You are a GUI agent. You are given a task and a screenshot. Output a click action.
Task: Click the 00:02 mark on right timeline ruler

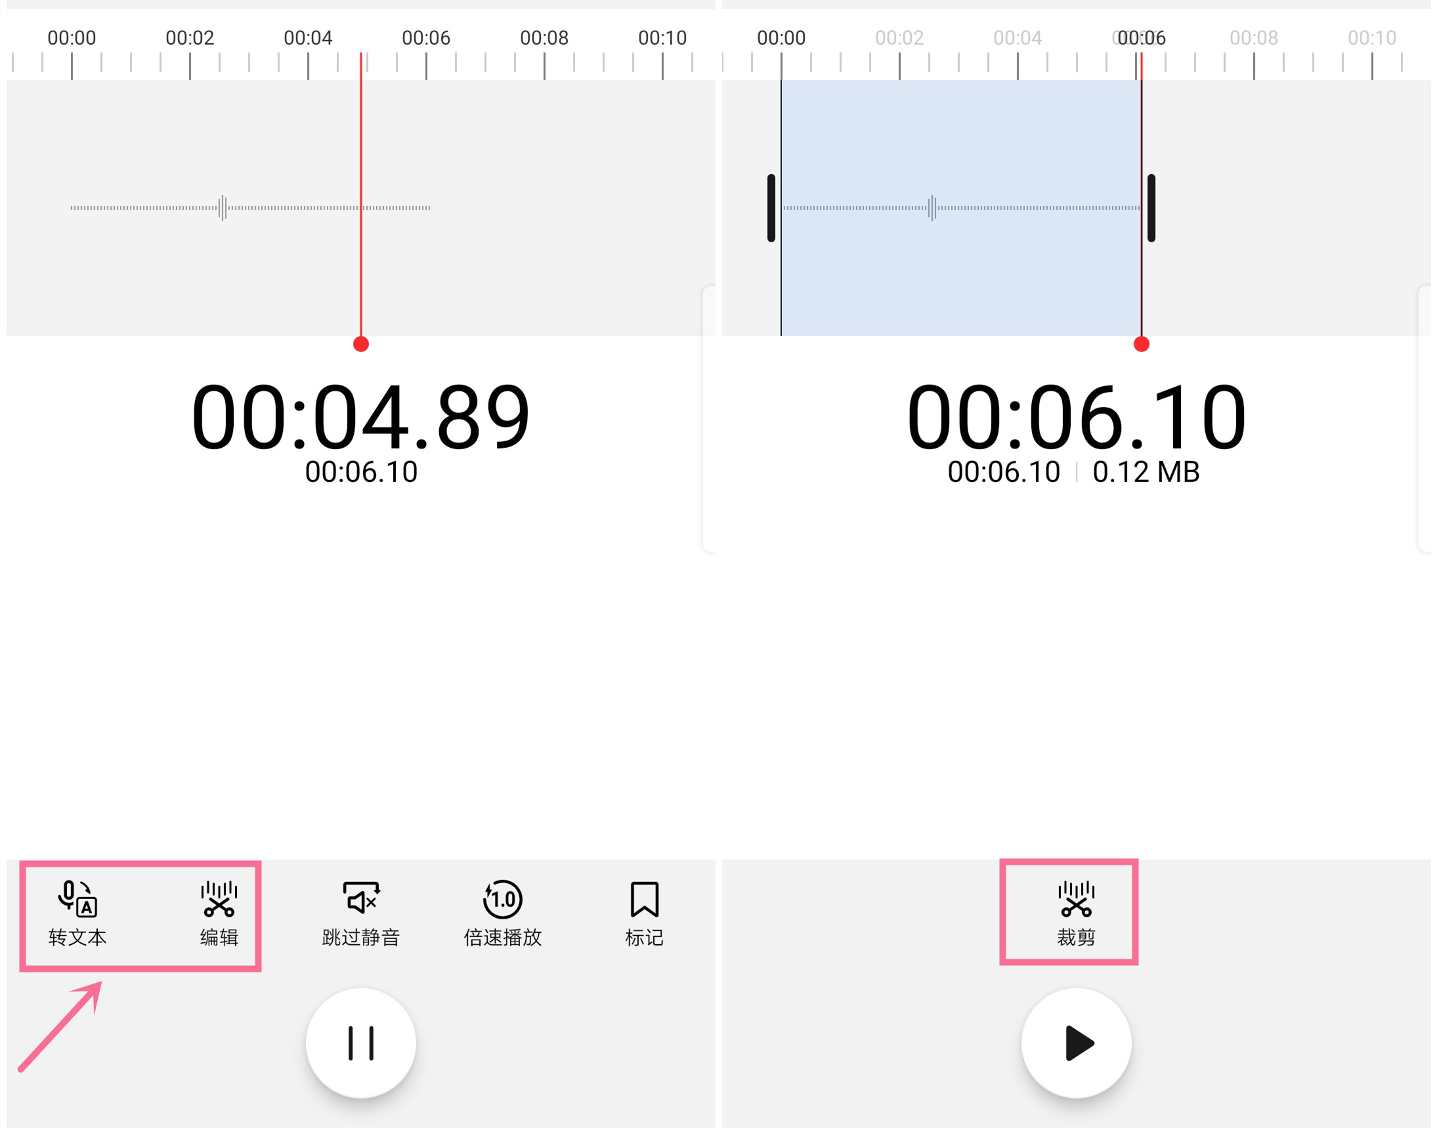point(899,38)
